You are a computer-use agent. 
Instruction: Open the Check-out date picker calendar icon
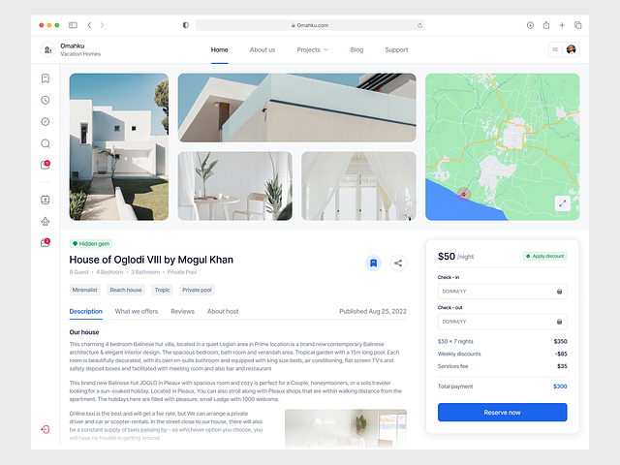point(559,321)
